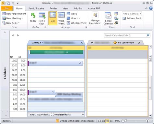154x124 pixels.
Task: Toggle the Week view option
Action: coord(72,14)
